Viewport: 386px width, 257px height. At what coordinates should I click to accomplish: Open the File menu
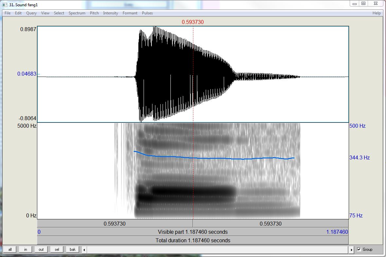(8, 13)
